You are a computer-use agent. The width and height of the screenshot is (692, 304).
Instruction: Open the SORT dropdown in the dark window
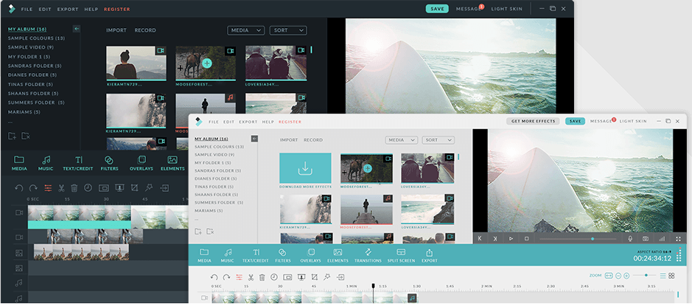pos(288,30)
